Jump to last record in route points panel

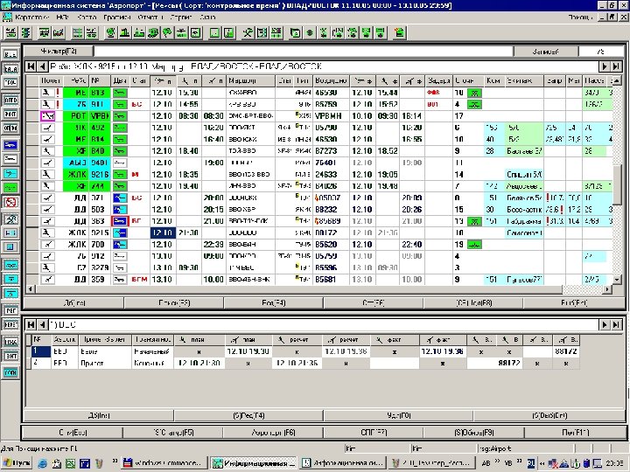click(x=616, y=324)
